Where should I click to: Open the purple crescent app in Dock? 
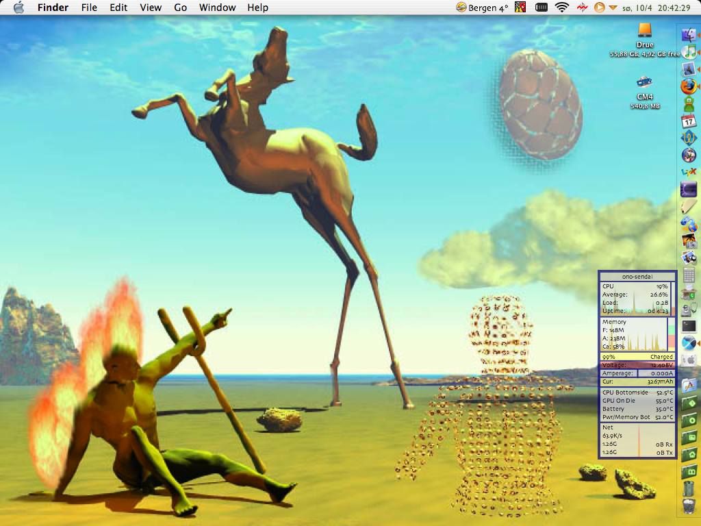[689, 189]
